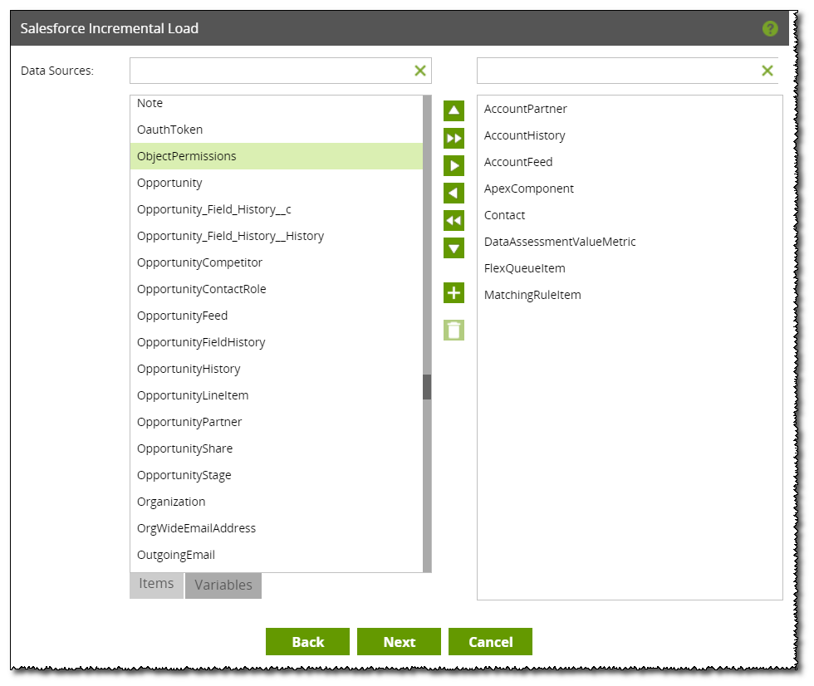Select AccountPartner in the selected list
The image size is (814, 686).
[x=630, y=109]
